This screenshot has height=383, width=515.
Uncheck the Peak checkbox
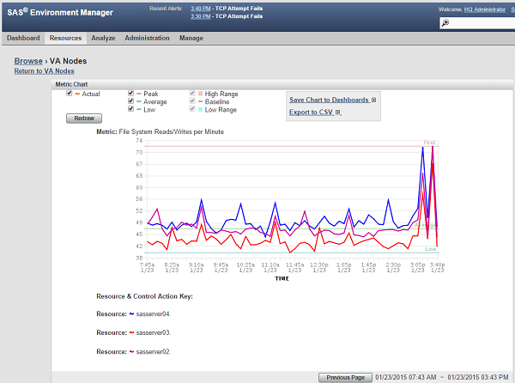tap(130, 94)
